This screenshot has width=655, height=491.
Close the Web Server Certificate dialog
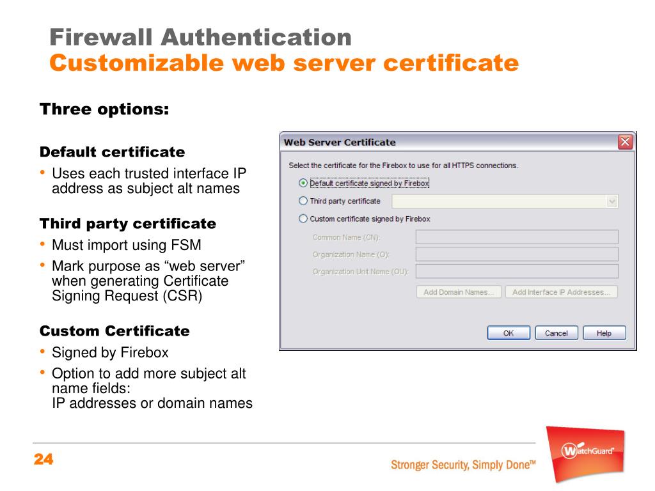[x=625, y=142]
